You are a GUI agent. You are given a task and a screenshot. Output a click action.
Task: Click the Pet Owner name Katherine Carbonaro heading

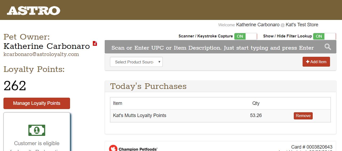(47, 46)
